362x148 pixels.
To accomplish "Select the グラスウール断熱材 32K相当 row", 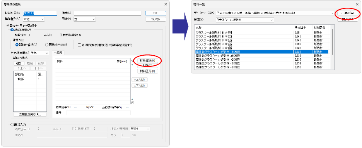I will click(x=261, y=48).
